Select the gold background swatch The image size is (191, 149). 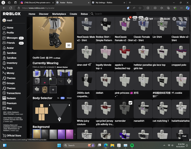(37, 134)
